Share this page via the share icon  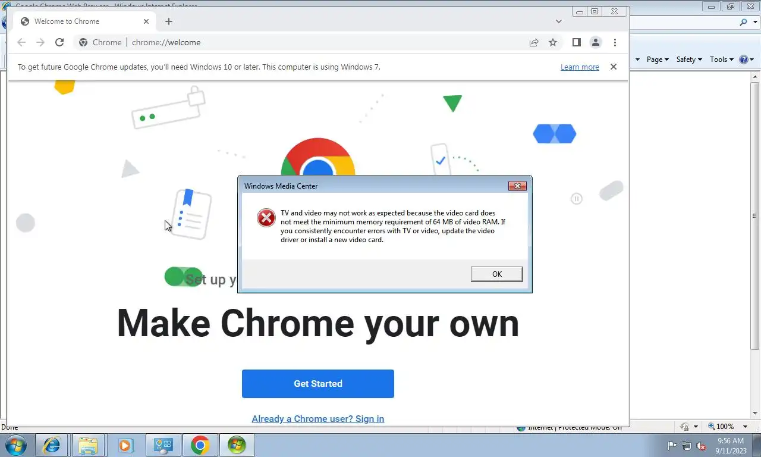tap(534, 42)
